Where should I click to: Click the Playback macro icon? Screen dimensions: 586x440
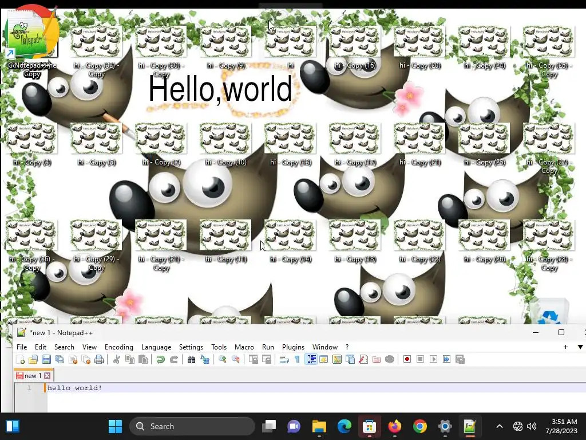pyautogui.click(x=434, y=359)
